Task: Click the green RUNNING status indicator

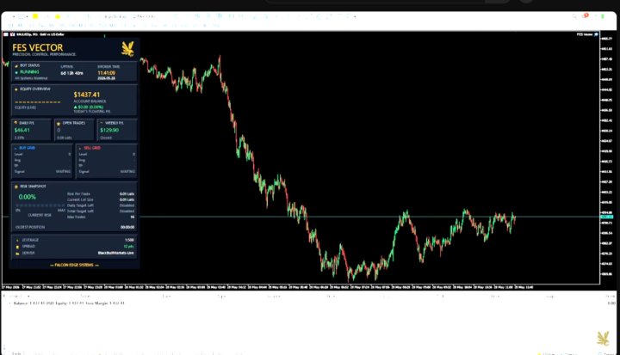Action: (x=28, y=72)
